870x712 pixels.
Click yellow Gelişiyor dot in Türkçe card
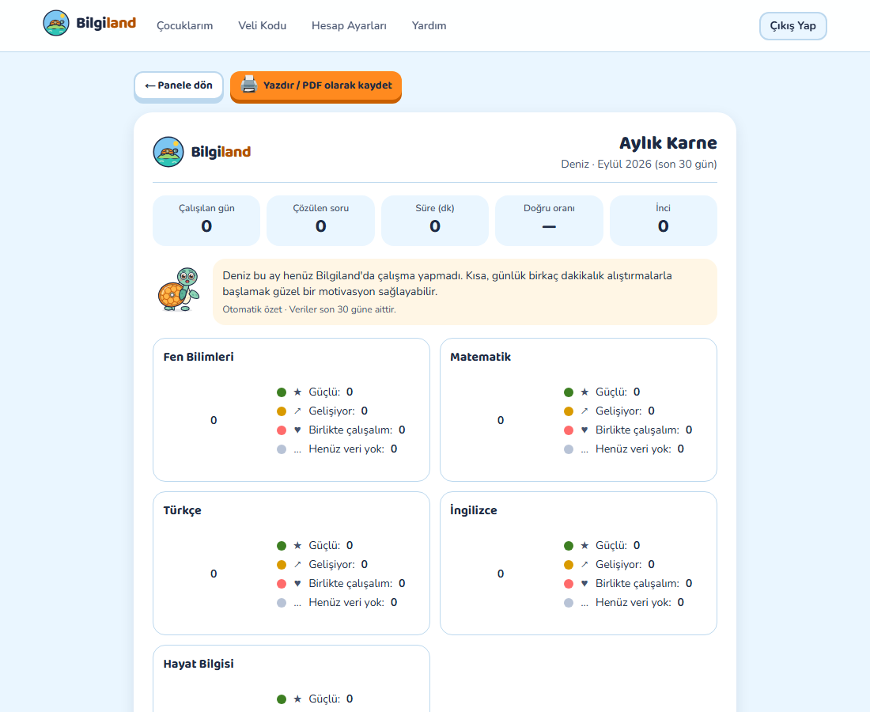pyautogui.click(x=282, y=565)
